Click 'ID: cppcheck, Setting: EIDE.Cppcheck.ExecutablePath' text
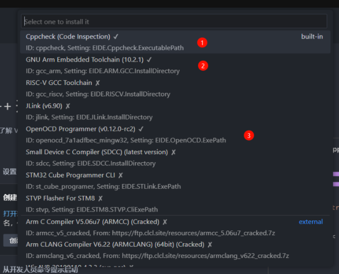 pyautogui.click(x=104, y=48)
